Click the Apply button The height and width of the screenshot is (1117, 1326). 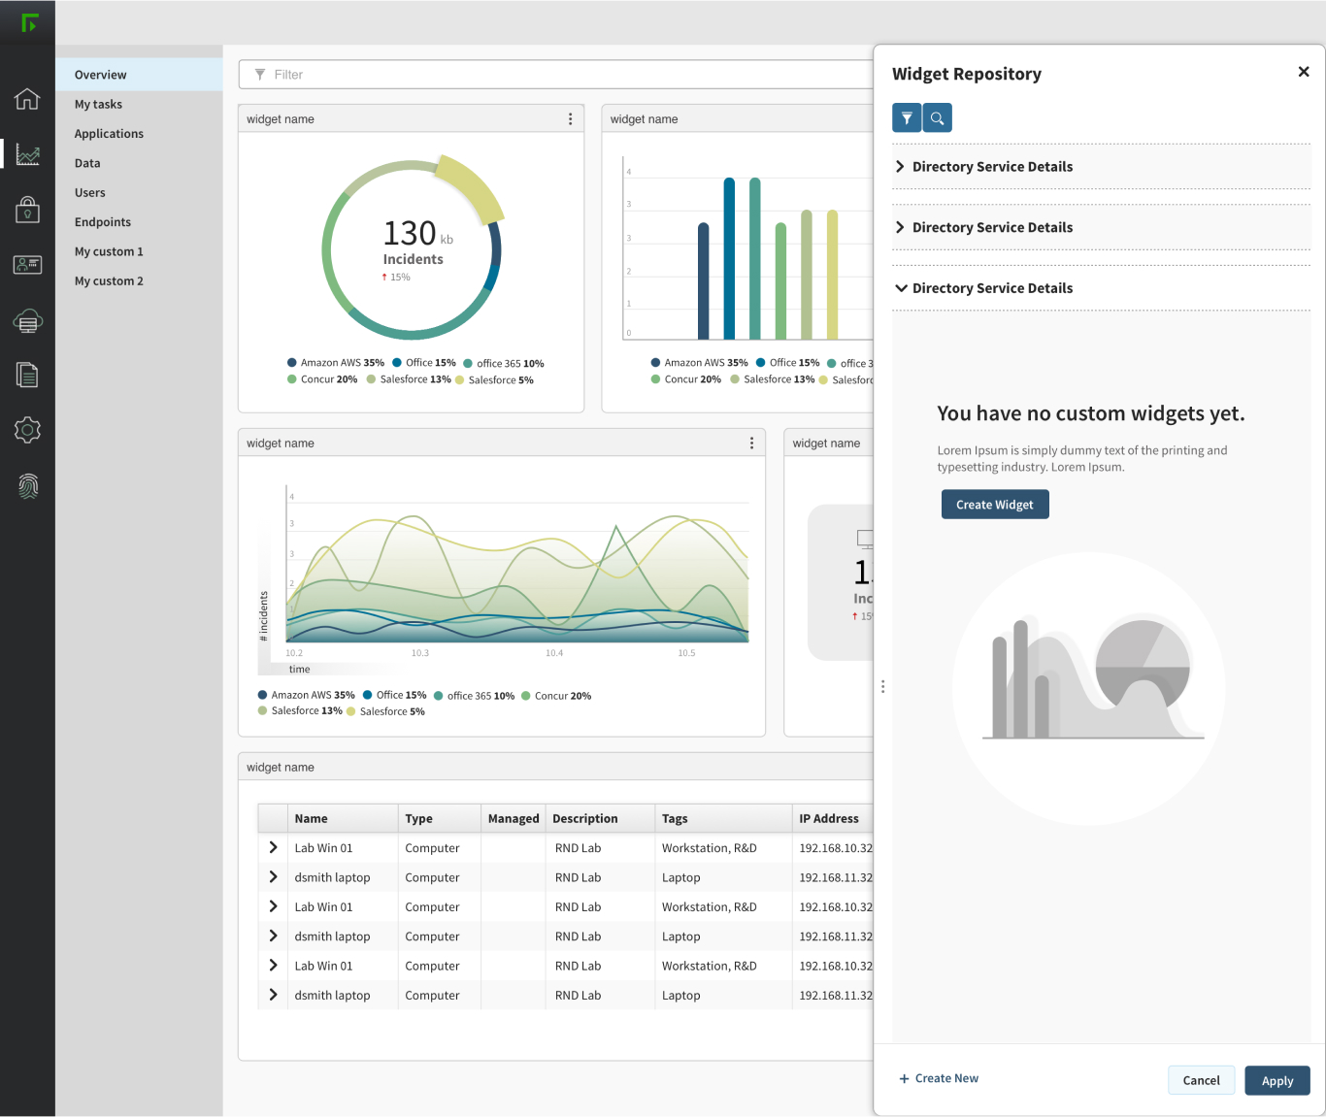coord(1277,1080)
